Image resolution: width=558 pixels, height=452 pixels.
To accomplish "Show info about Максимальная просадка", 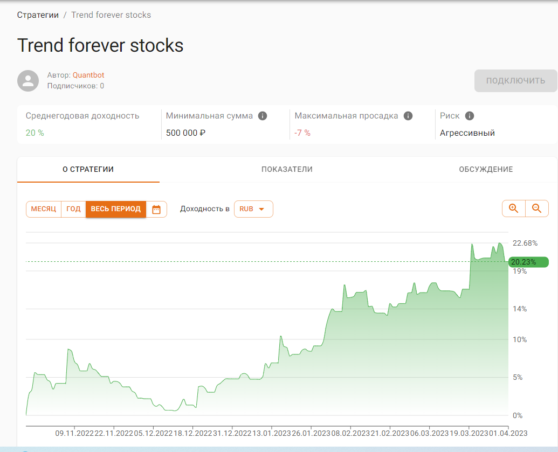I will pos(408,116).
